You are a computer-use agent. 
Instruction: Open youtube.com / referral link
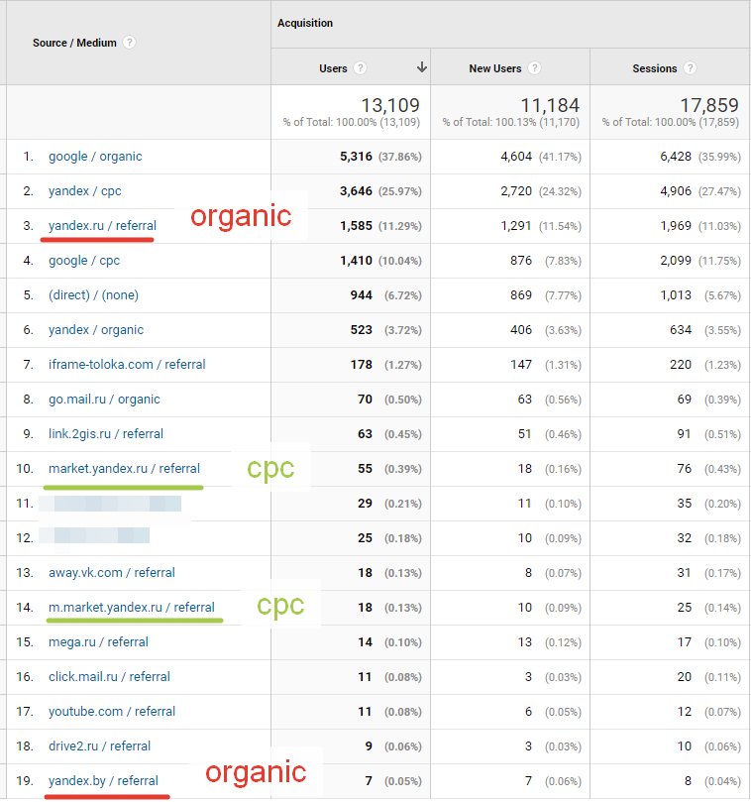tap(112, 712)
